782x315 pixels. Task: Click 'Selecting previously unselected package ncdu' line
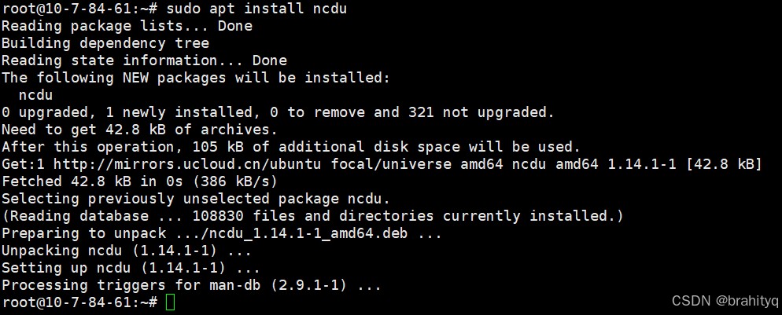point(195,199)
